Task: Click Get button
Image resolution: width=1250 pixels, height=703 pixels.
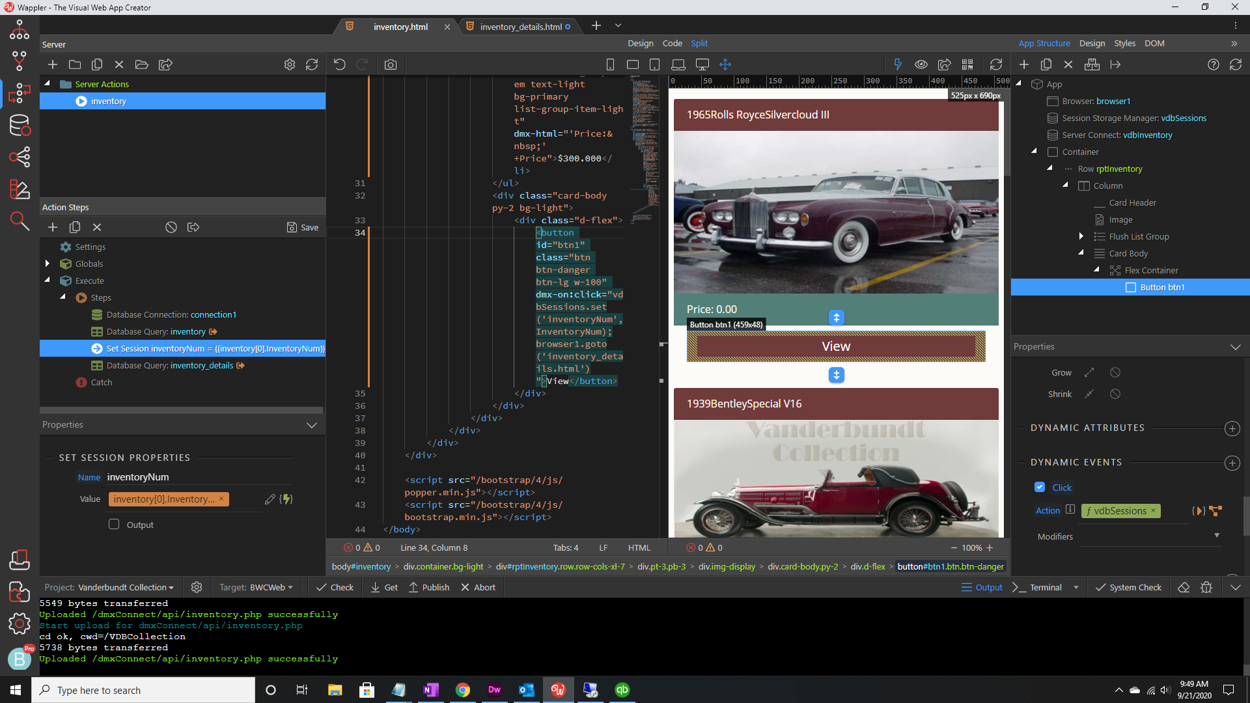Action: click(384, 587)
